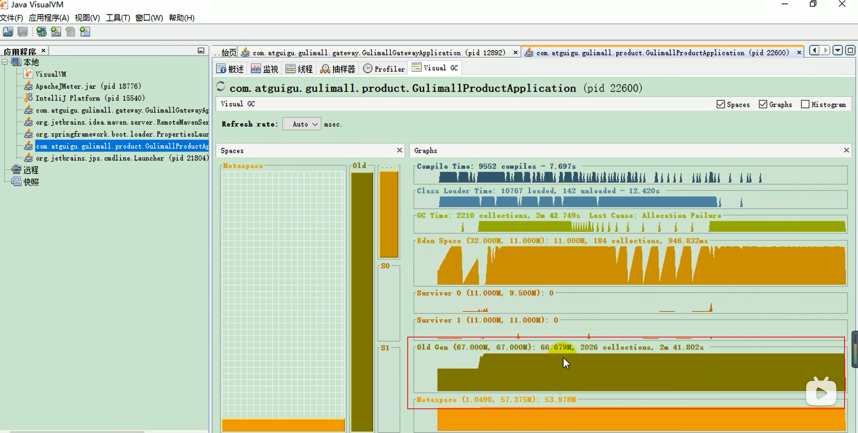The image size is (858, 433).
Task: Click the Load Snapshot toolbar icon
Action: (8, 31)
